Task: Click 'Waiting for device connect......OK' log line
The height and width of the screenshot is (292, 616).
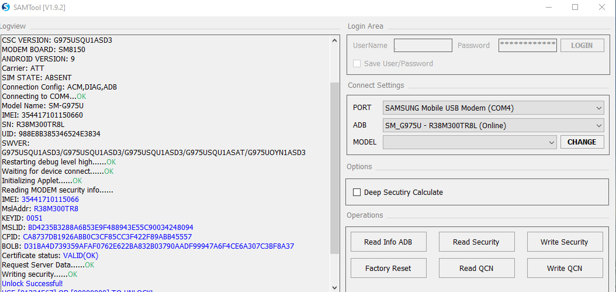Action: click(x=58, y=171)
